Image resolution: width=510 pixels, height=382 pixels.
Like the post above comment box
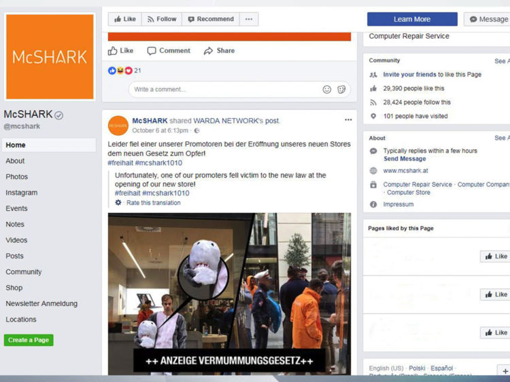120,51
